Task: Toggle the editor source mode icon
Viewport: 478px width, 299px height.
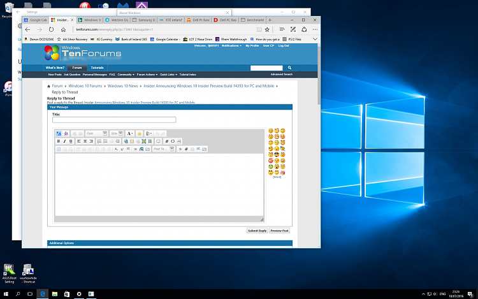Action: [x=59, y=133]
